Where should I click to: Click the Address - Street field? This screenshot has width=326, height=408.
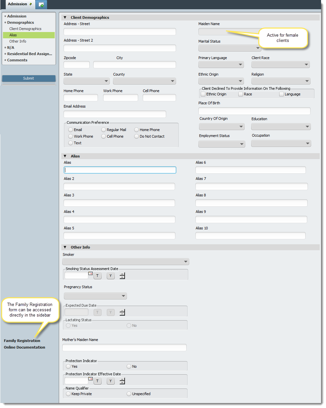point(120,32)
